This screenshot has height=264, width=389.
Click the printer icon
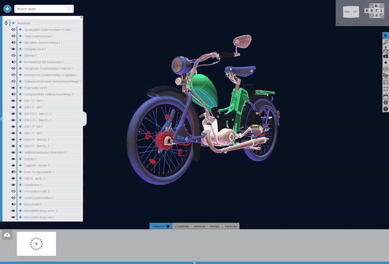pyautogui.click(x=386, y=96)
